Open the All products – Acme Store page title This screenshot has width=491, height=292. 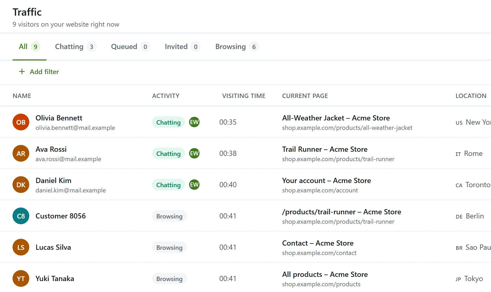click(x=325, y=275)
